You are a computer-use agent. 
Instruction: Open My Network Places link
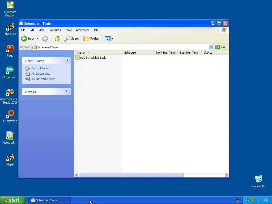point(43,79)
